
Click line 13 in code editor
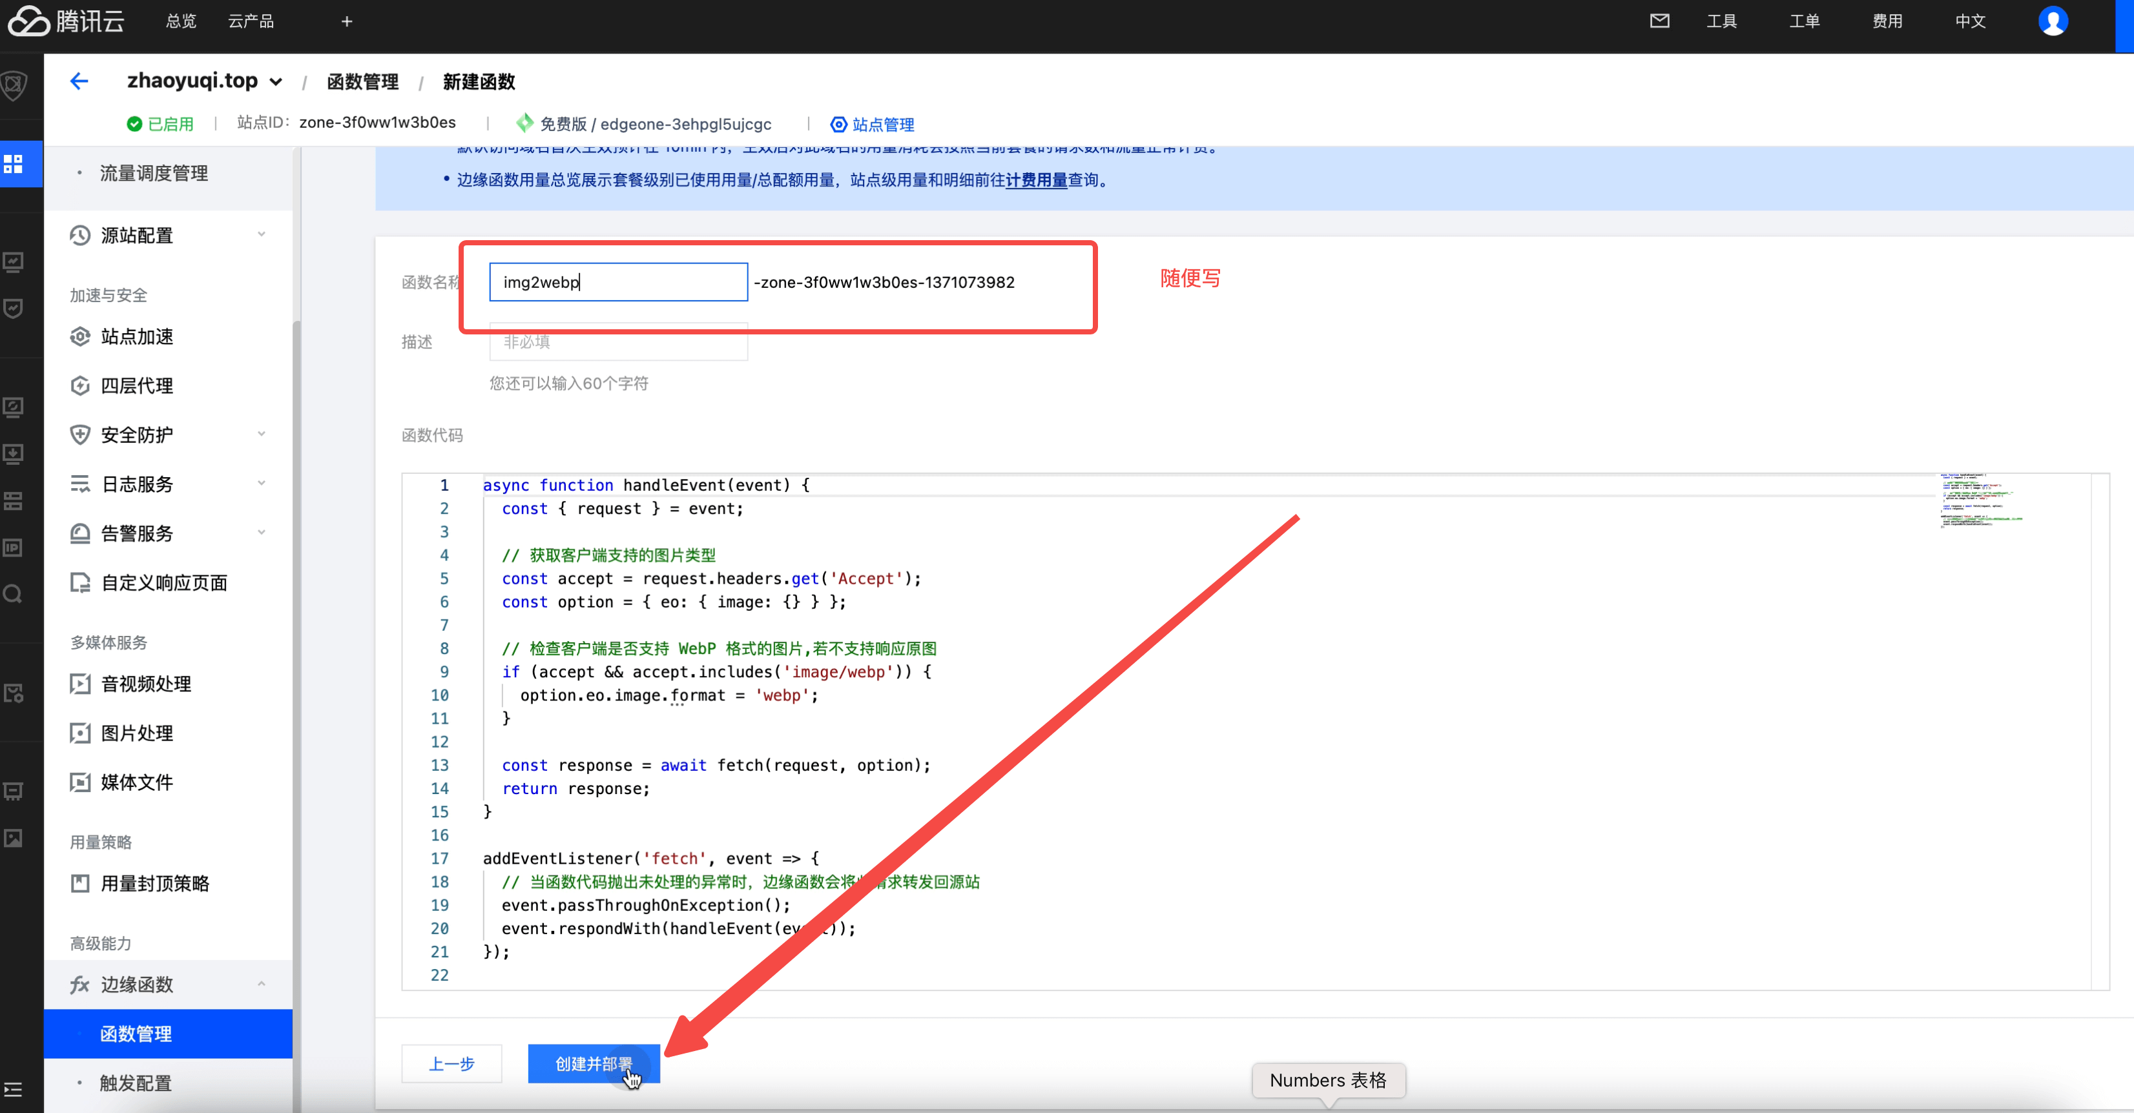pyautogui.click(x=716, y=765)
